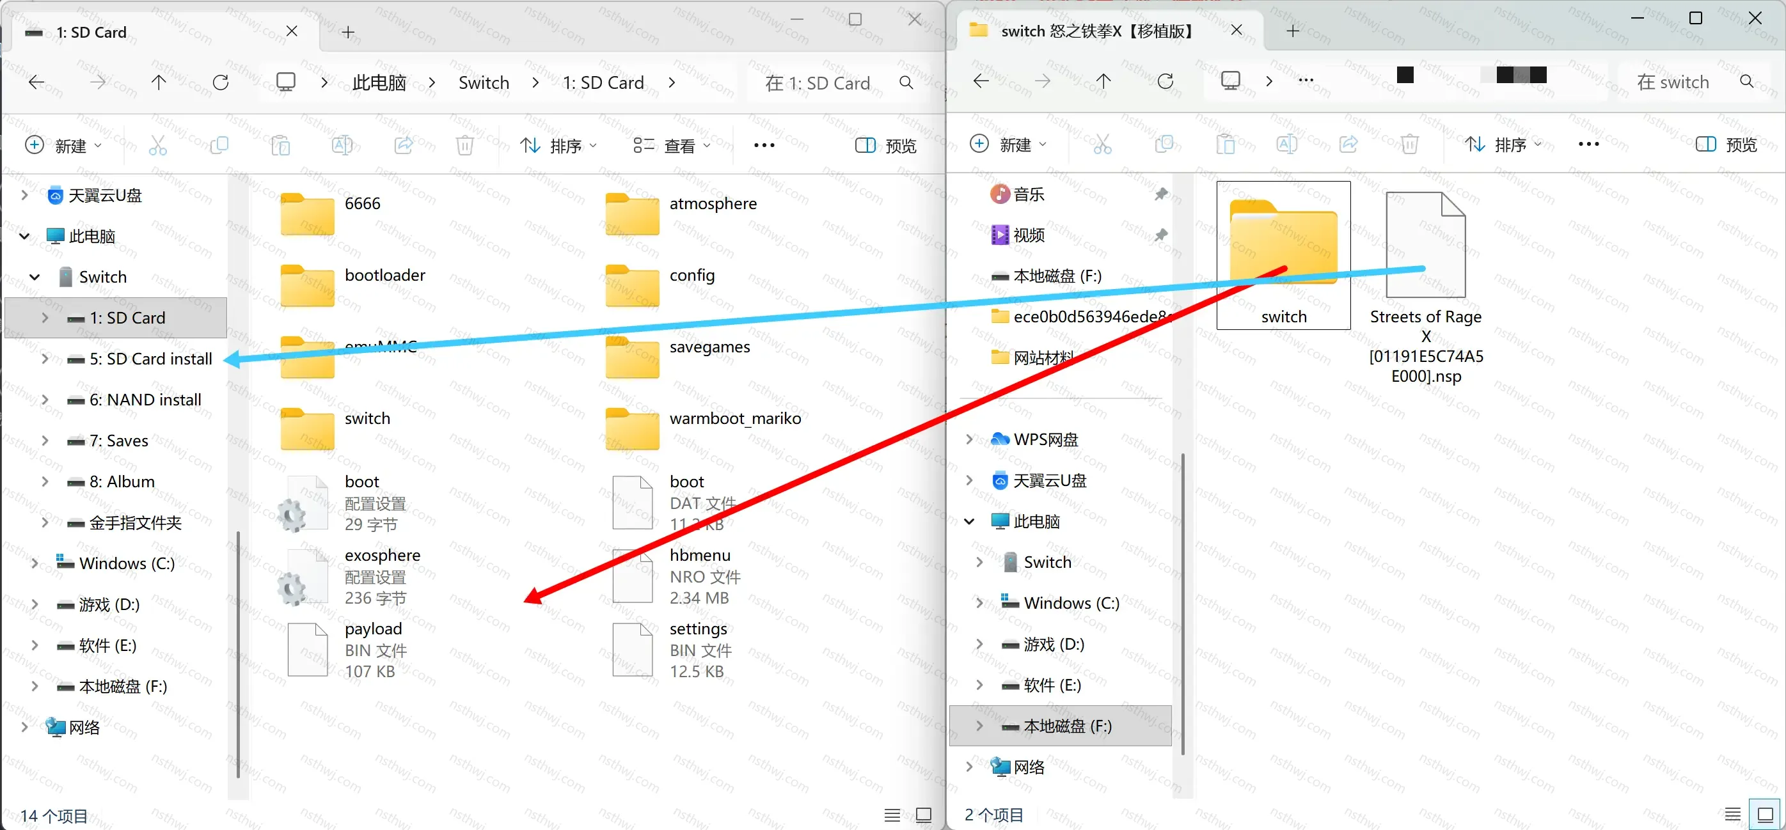The image size is (1786, 830).
Task: Click Share icon in switch window toolbar
Action: [1348, 144]
